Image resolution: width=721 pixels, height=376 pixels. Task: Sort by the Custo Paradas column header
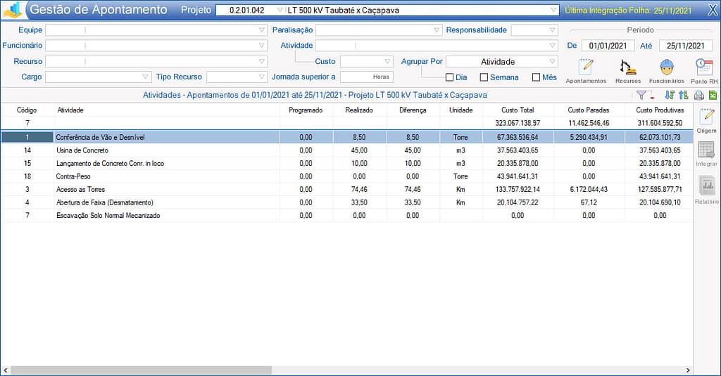[589, 110]
